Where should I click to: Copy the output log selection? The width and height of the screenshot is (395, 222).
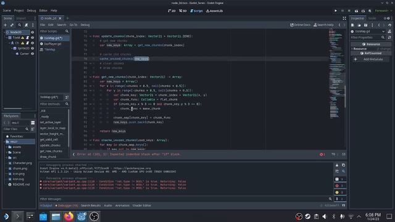click(343, 165)
